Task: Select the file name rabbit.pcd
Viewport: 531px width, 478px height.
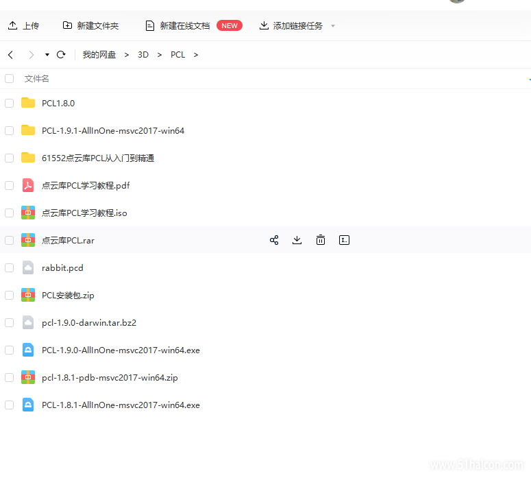Action: click(x=62, y=268)
